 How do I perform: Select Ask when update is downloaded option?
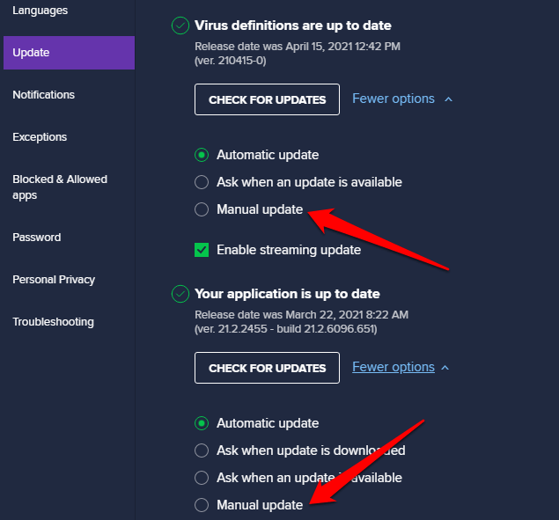(x=202, y=450)
